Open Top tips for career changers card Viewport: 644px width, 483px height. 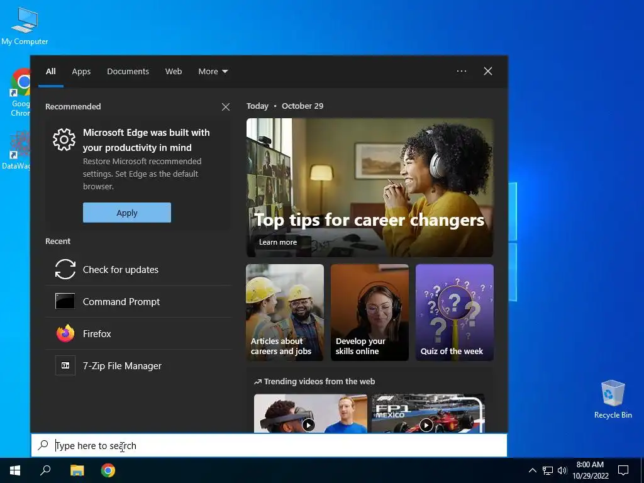pos(370,187)
